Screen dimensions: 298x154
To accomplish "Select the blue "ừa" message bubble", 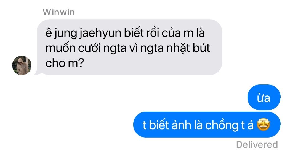I will (264, 97).
